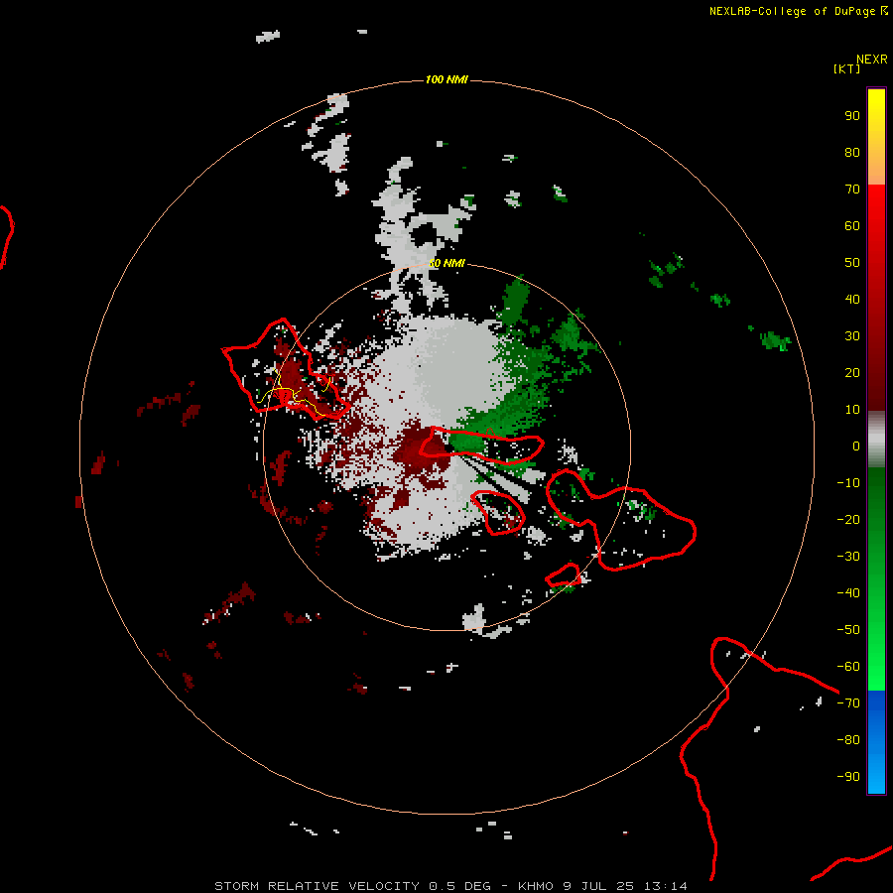Click the NEXR label above the color scale
The width and height of the screenshot is (893, 893).
[x=872, y=60]
